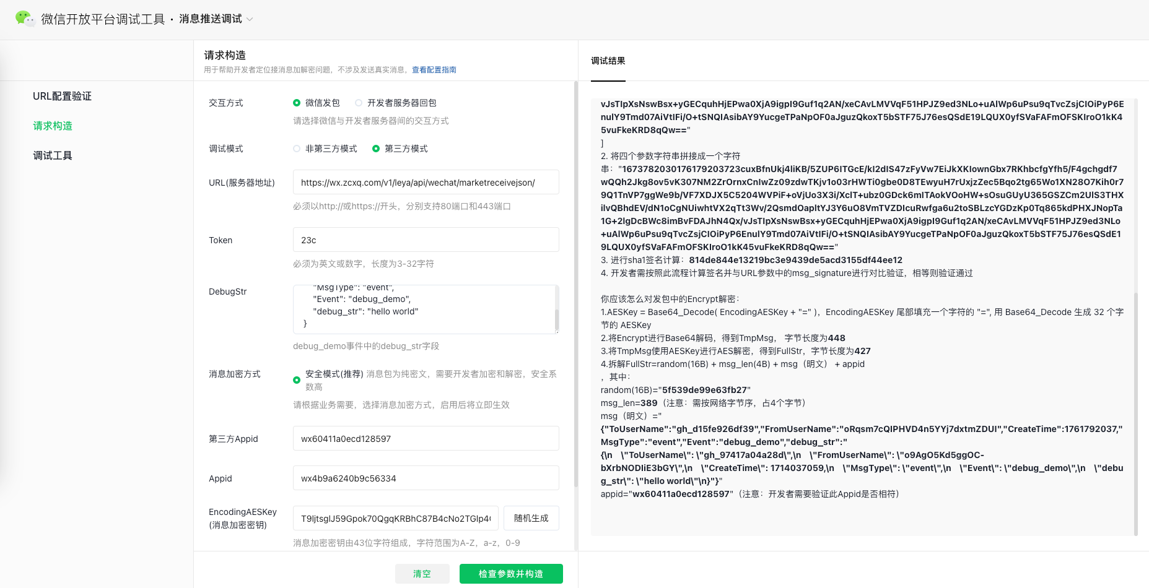This screenshot has width=1149, height=588.
Task: Select the 开发者服务器回包 radio button
Action: 359,103
